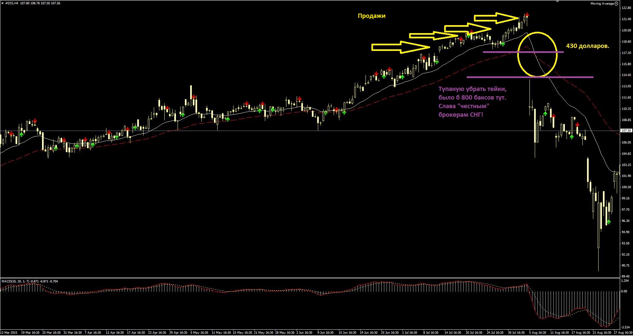Click the 114.45 price scale label
The width and height of the screenshot is (633, 336).
pos(626,75)
